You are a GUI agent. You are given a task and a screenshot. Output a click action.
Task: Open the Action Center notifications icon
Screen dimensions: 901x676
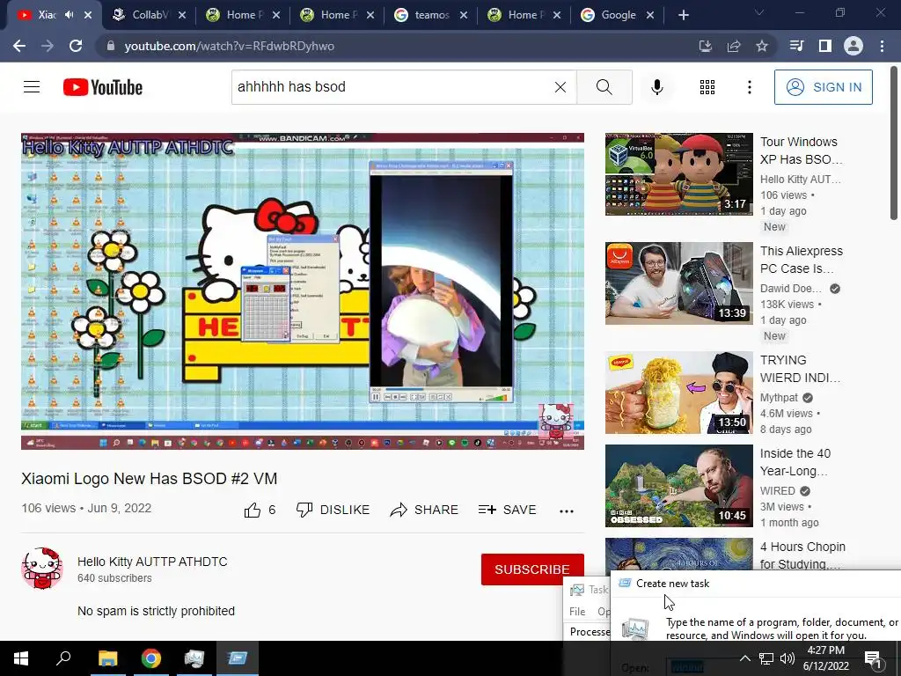pyautogui.click(x=873, y=658)
